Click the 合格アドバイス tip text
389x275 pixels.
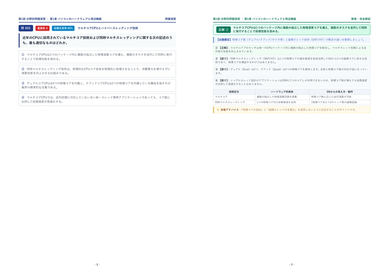point(288,110)
